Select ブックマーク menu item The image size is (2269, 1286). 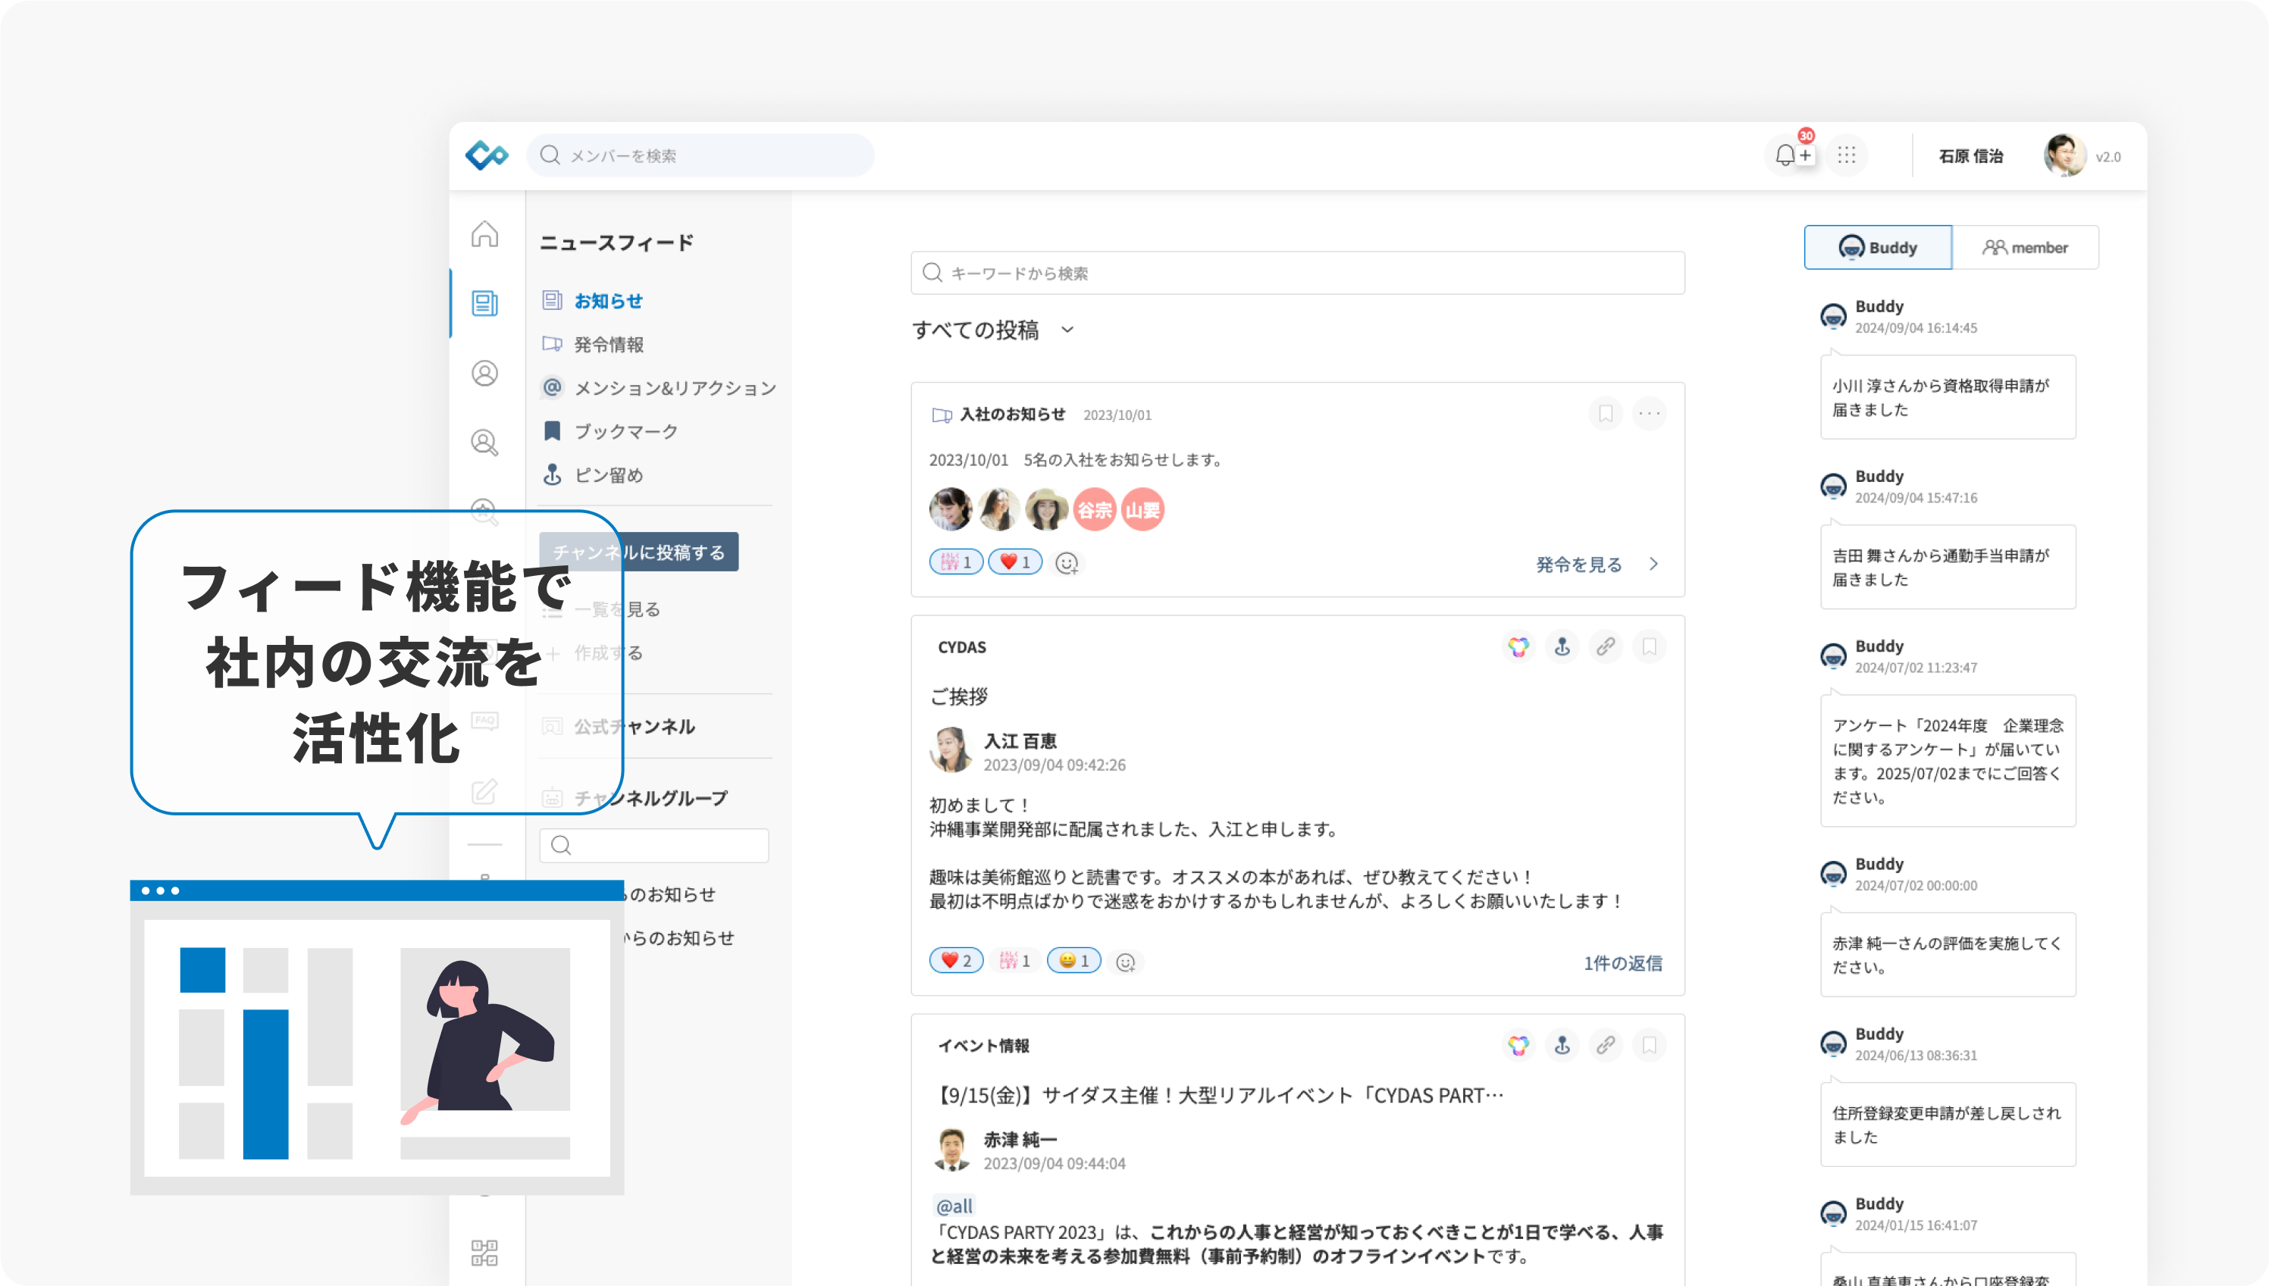click(x=625, y=431)
